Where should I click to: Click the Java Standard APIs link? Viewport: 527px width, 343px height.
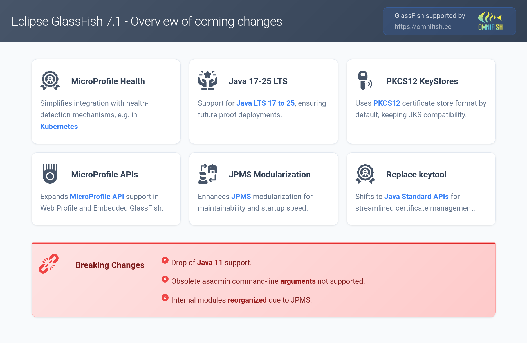[x=416, y=197]
